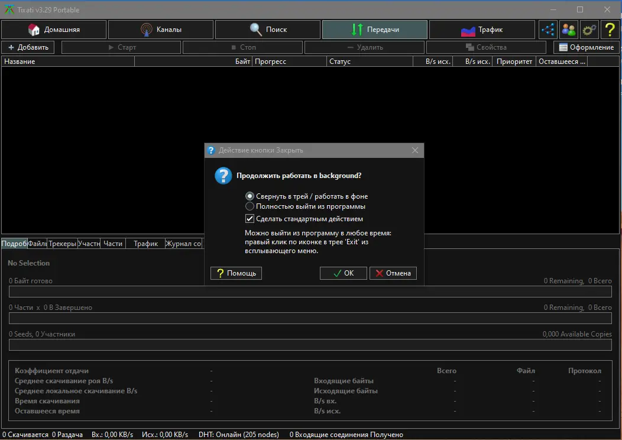
Task: Open the Каналы channels section
Action: click(x=161, y=30)
